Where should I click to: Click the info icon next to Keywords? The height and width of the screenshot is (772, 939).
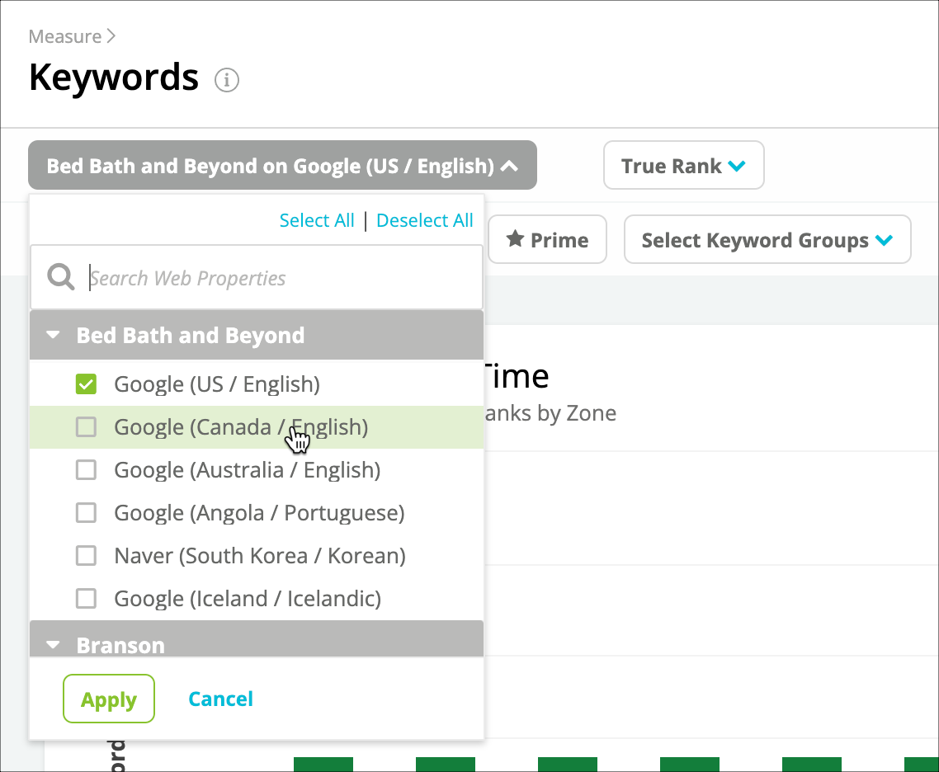pyautogui.click(x=227, y=80)
